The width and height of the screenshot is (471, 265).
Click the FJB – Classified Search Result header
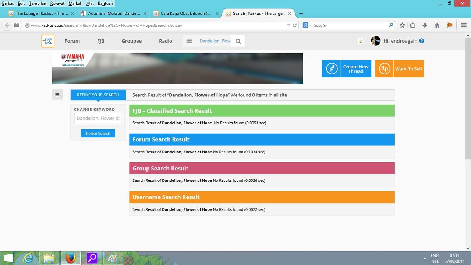click(x=262, y=110)
